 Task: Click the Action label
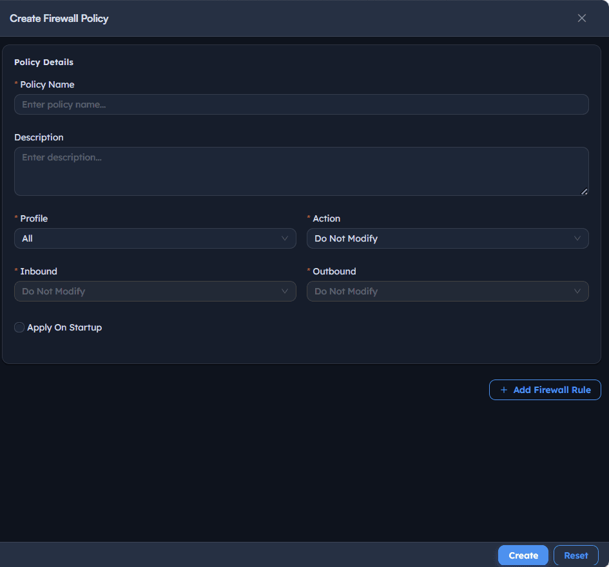coord(326,218)
